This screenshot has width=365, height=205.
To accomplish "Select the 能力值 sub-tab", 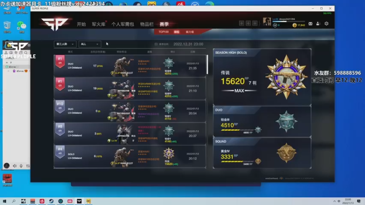I will [x=190, y=32].
